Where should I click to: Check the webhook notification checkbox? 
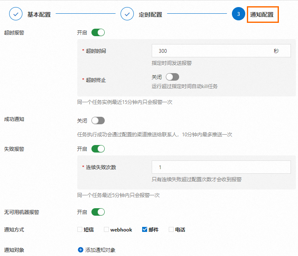point(106,229)
